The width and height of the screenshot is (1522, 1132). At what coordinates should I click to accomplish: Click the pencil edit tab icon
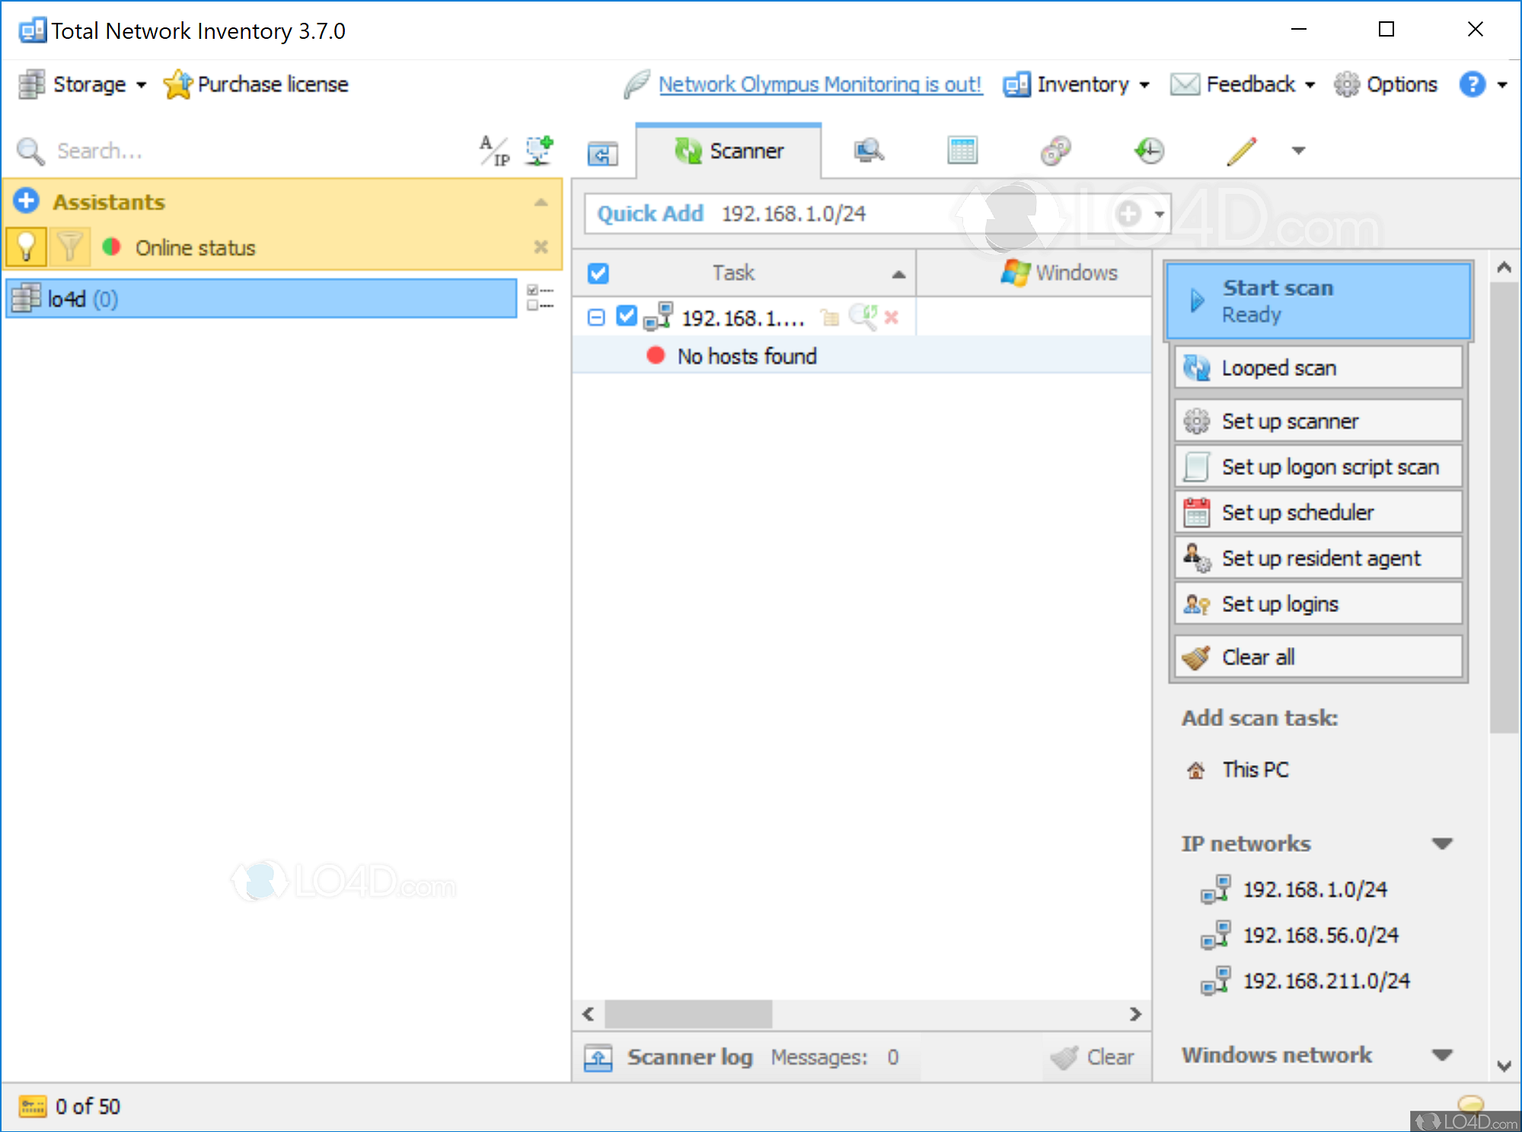pos(1241,151)
